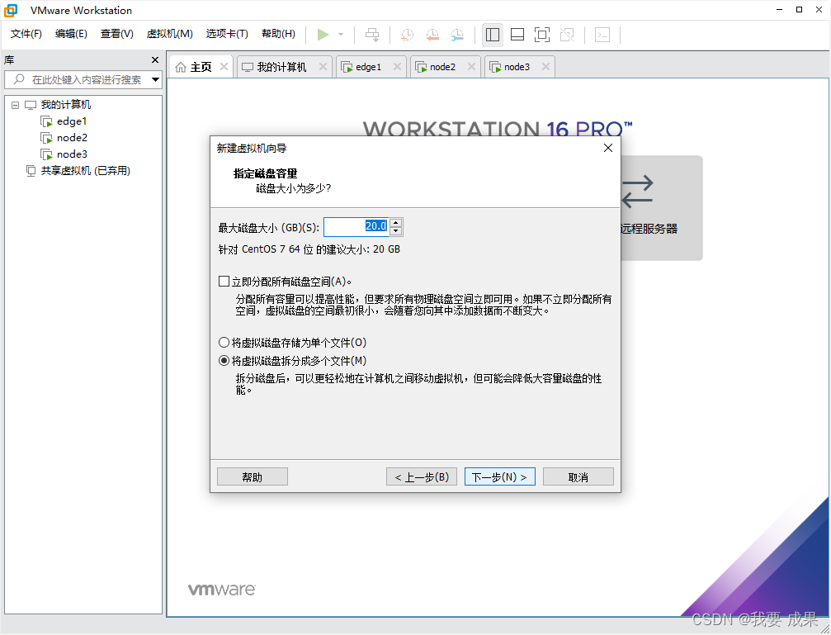Open the Snapshot Manager wrench icon
The width and height of the screenshot is (831, 635).
[x=456, y=35]
